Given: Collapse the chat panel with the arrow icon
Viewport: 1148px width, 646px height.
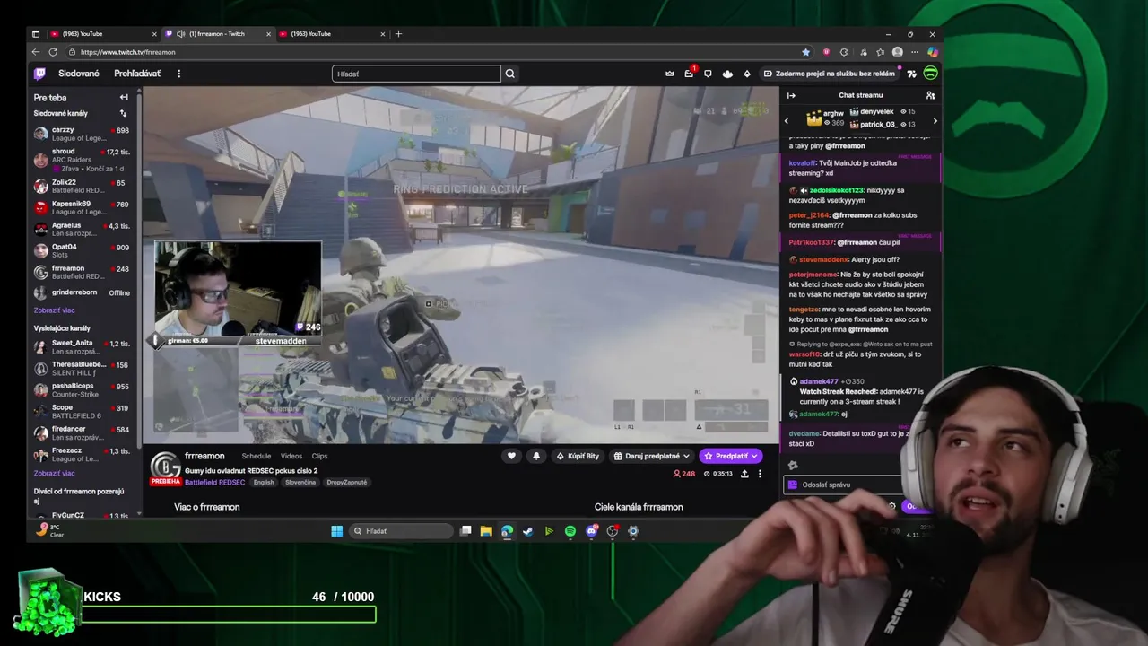Looking at the screenshot, I should (791, 95).
